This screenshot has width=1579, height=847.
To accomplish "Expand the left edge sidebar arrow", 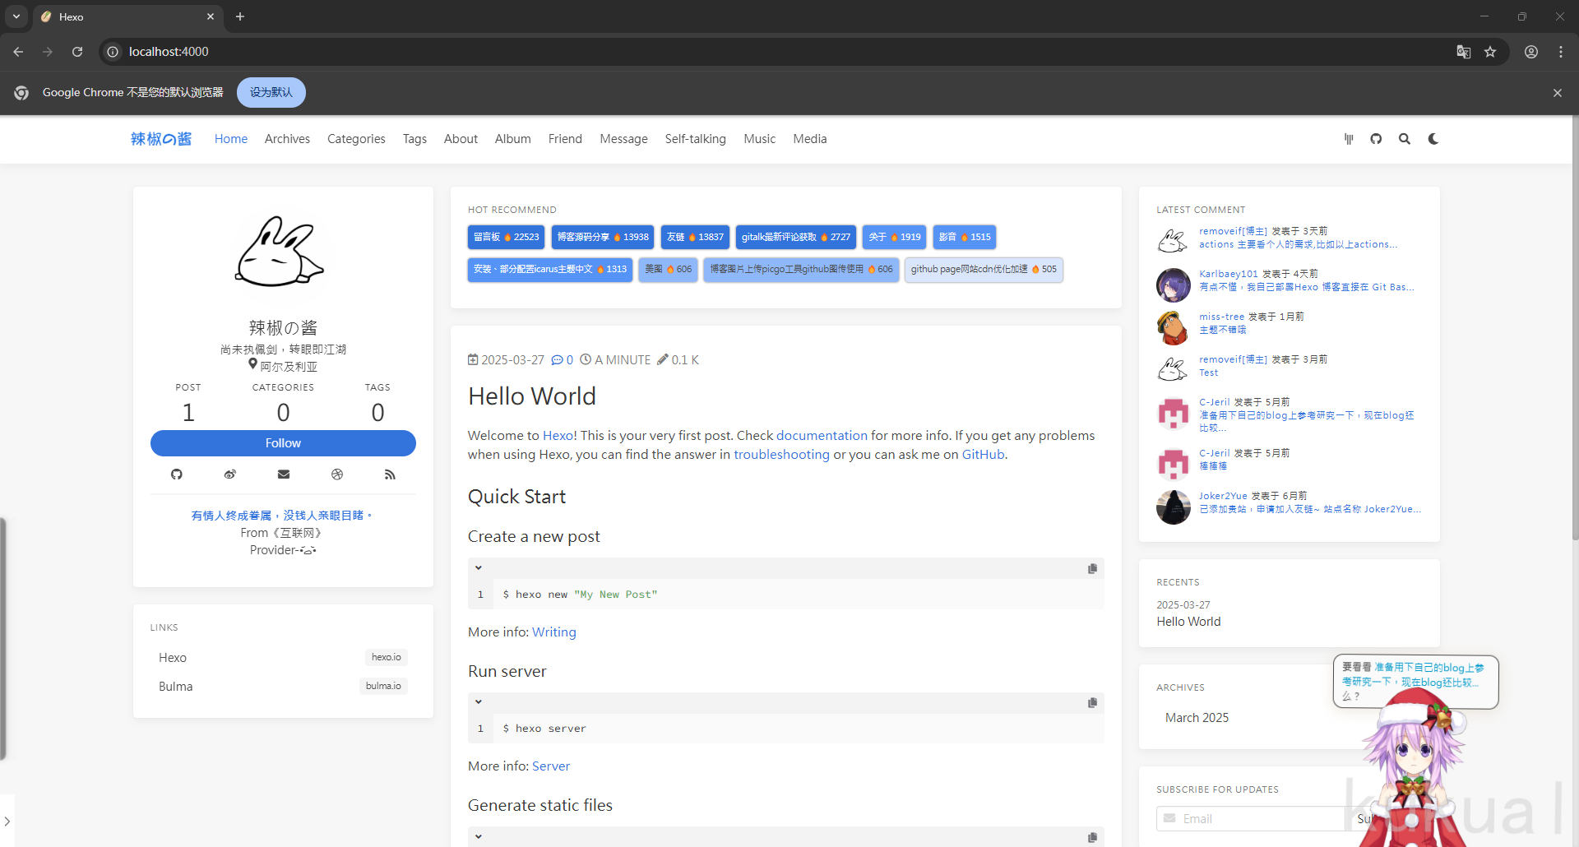I will click(x=7, y=821).
